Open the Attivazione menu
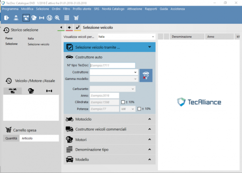The image size is (242, 173). coord(134,9)
